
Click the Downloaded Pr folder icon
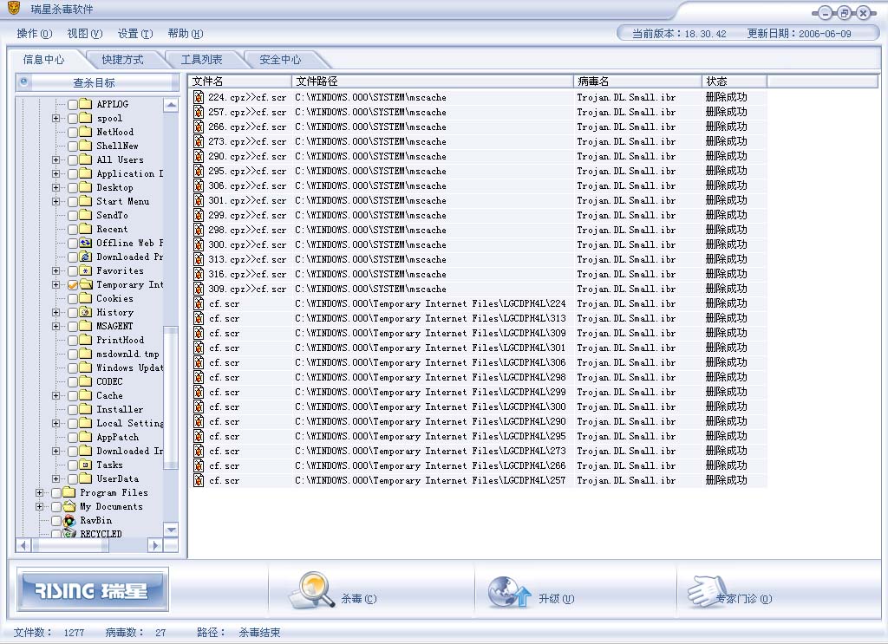tap(86, 257)
